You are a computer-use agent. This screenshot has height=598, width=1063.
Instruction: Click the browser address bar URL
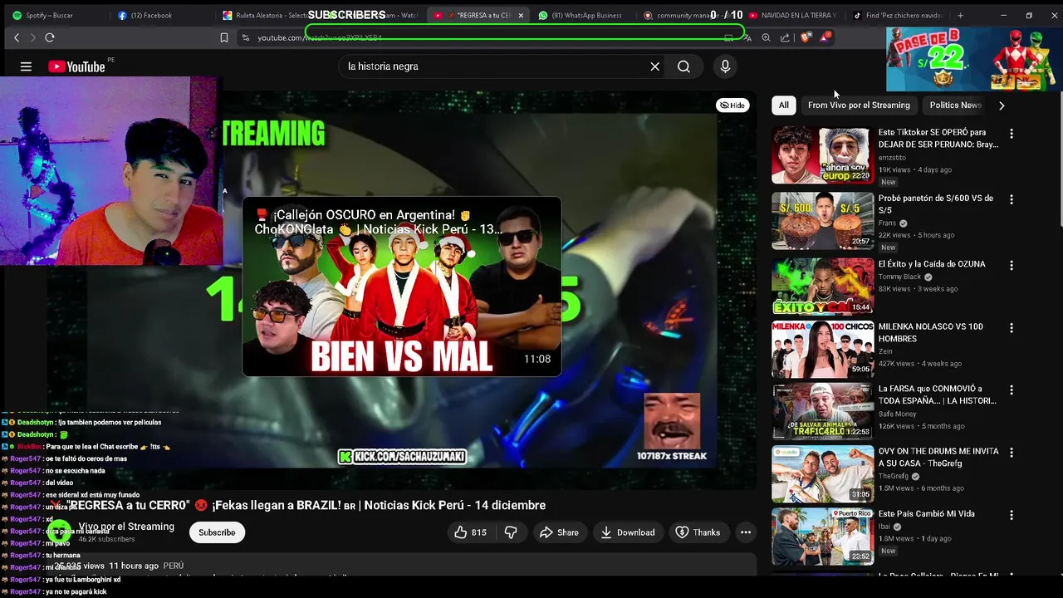[x=320, y=38]
